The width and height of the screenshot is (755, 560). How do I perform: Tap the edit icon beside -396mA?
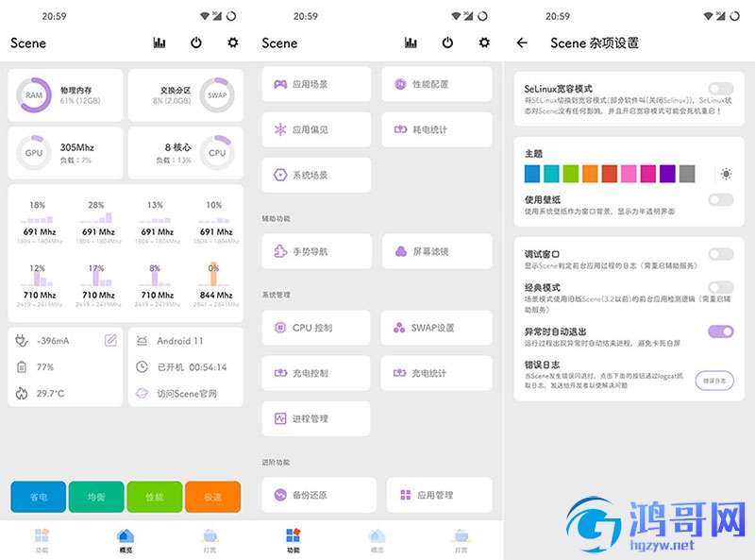(110, 341)
